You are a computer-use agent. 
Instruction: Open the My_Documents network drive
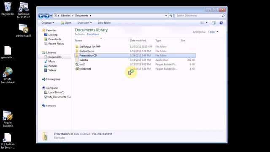pos(59,97)
